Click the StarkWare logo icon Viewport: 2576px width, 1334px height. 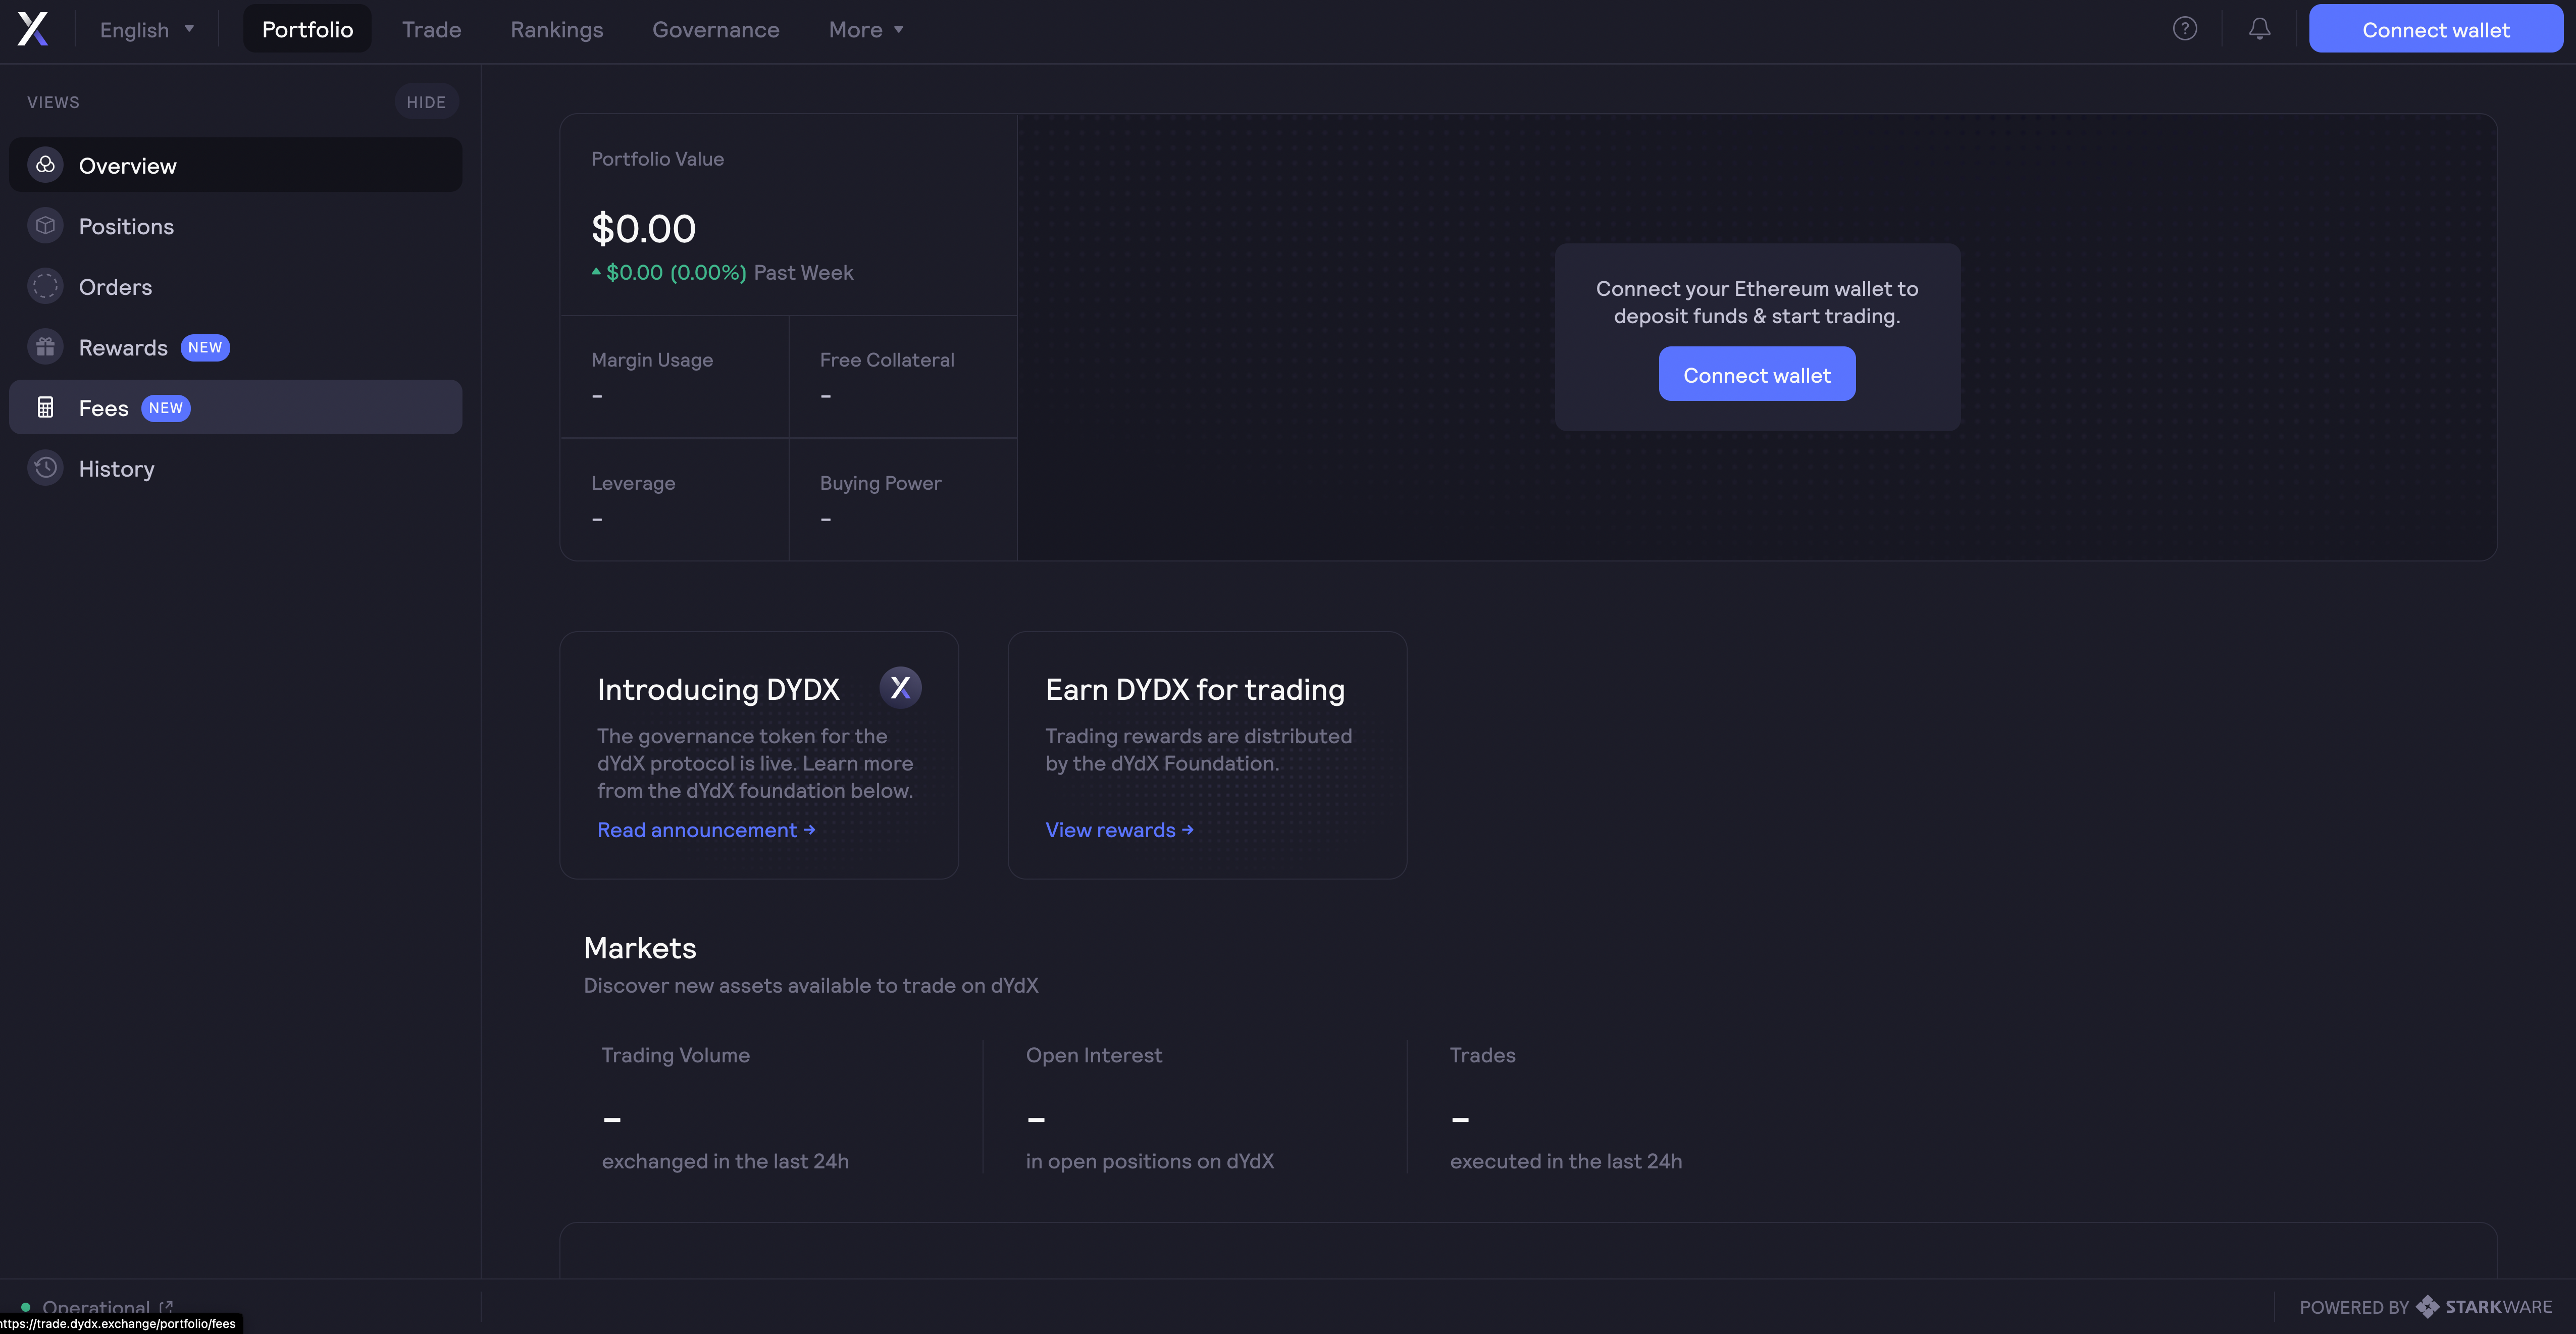[x=2427, y=1306]
